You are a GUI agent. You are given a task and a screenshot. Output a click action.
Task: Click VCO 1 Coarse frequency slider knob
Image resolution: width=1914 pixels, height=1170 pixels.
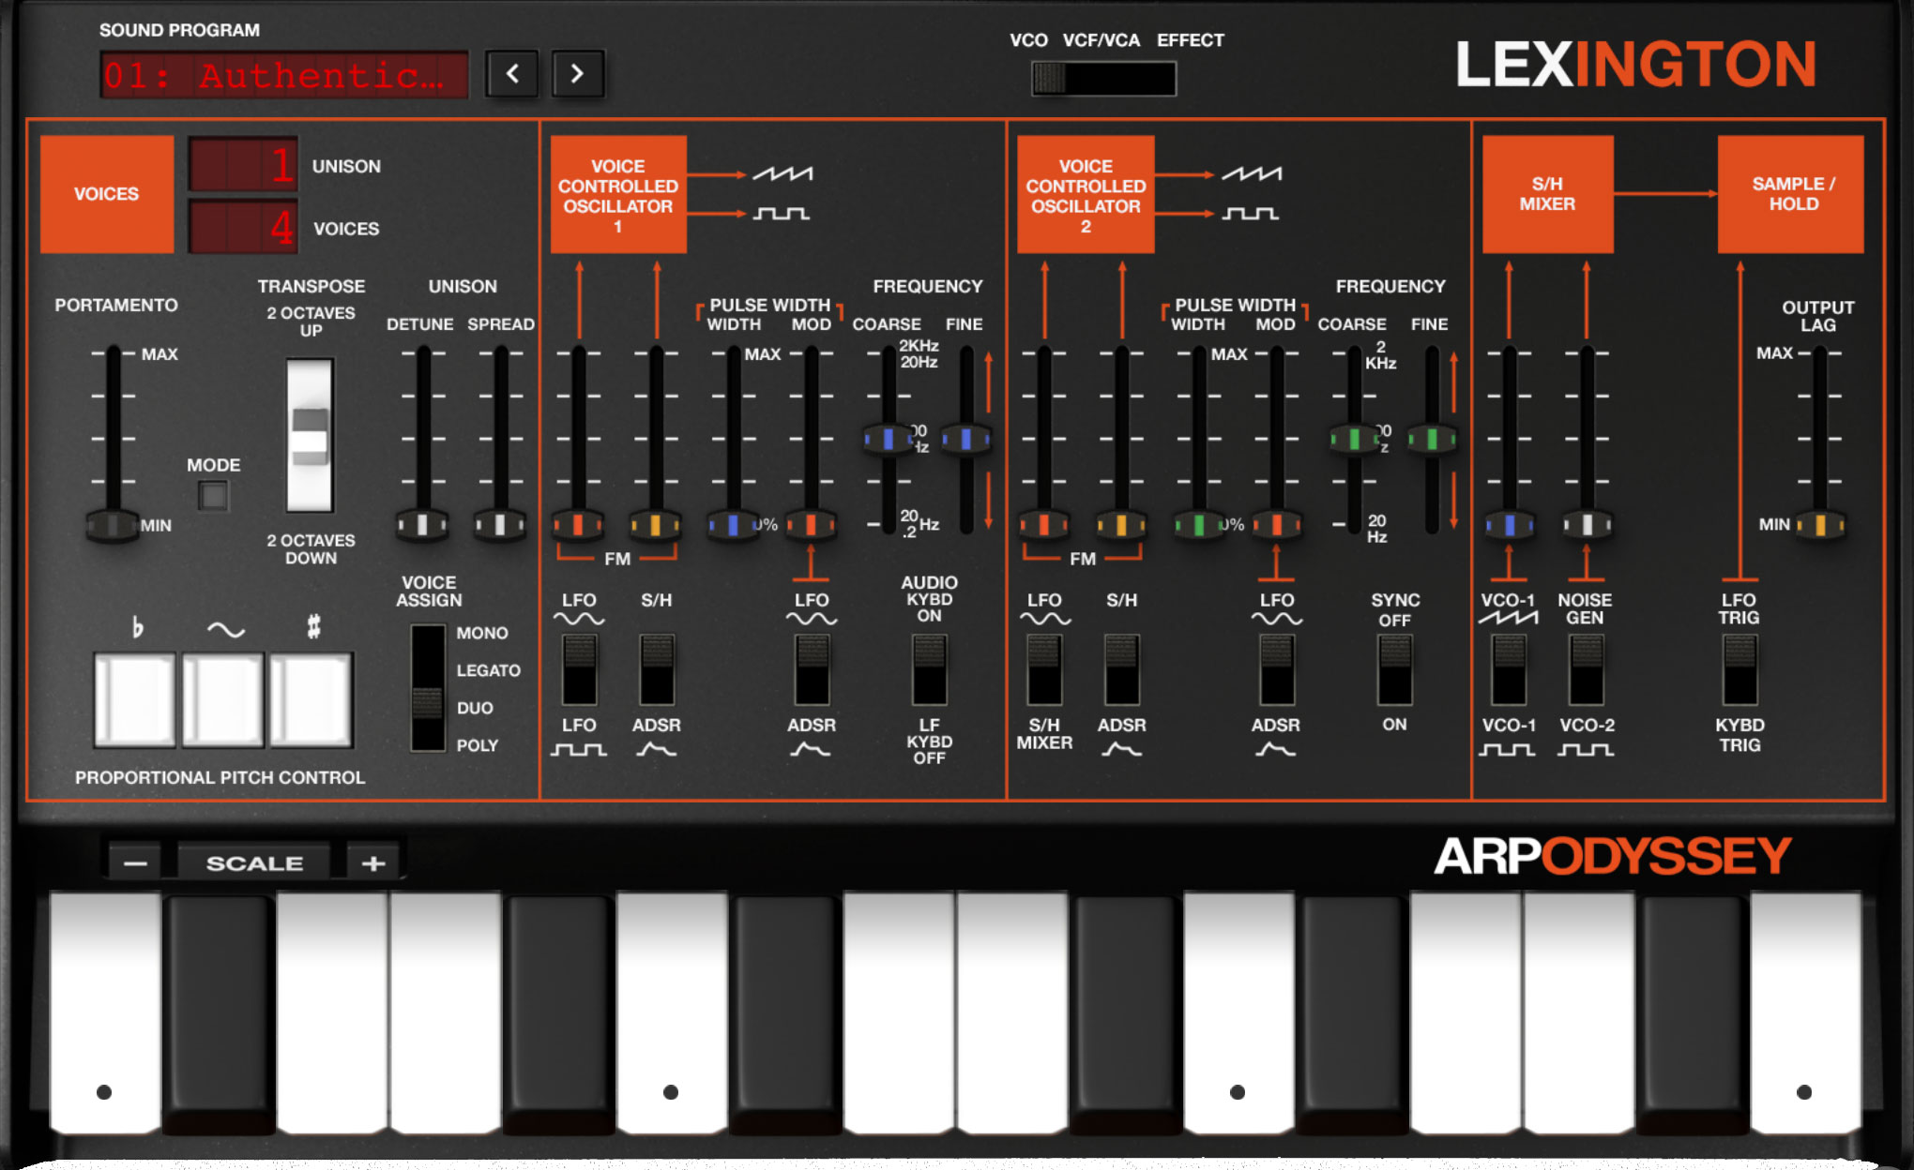click(888, 439)
